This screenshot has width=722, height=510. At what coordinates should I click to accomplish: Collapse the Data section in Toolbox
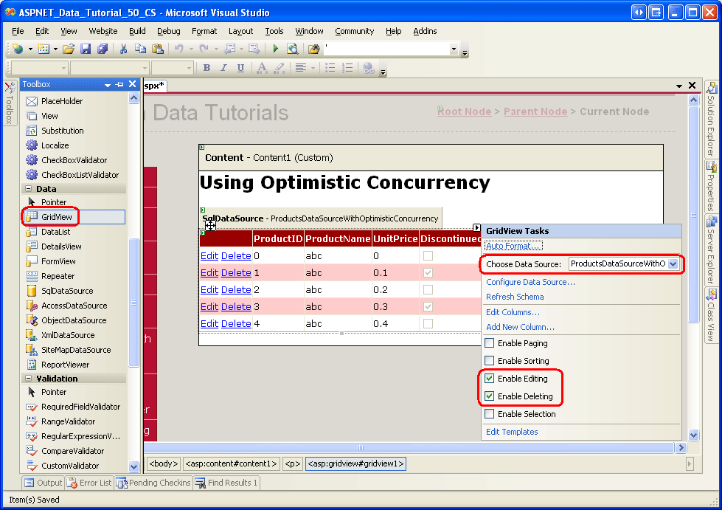(29, 189)
